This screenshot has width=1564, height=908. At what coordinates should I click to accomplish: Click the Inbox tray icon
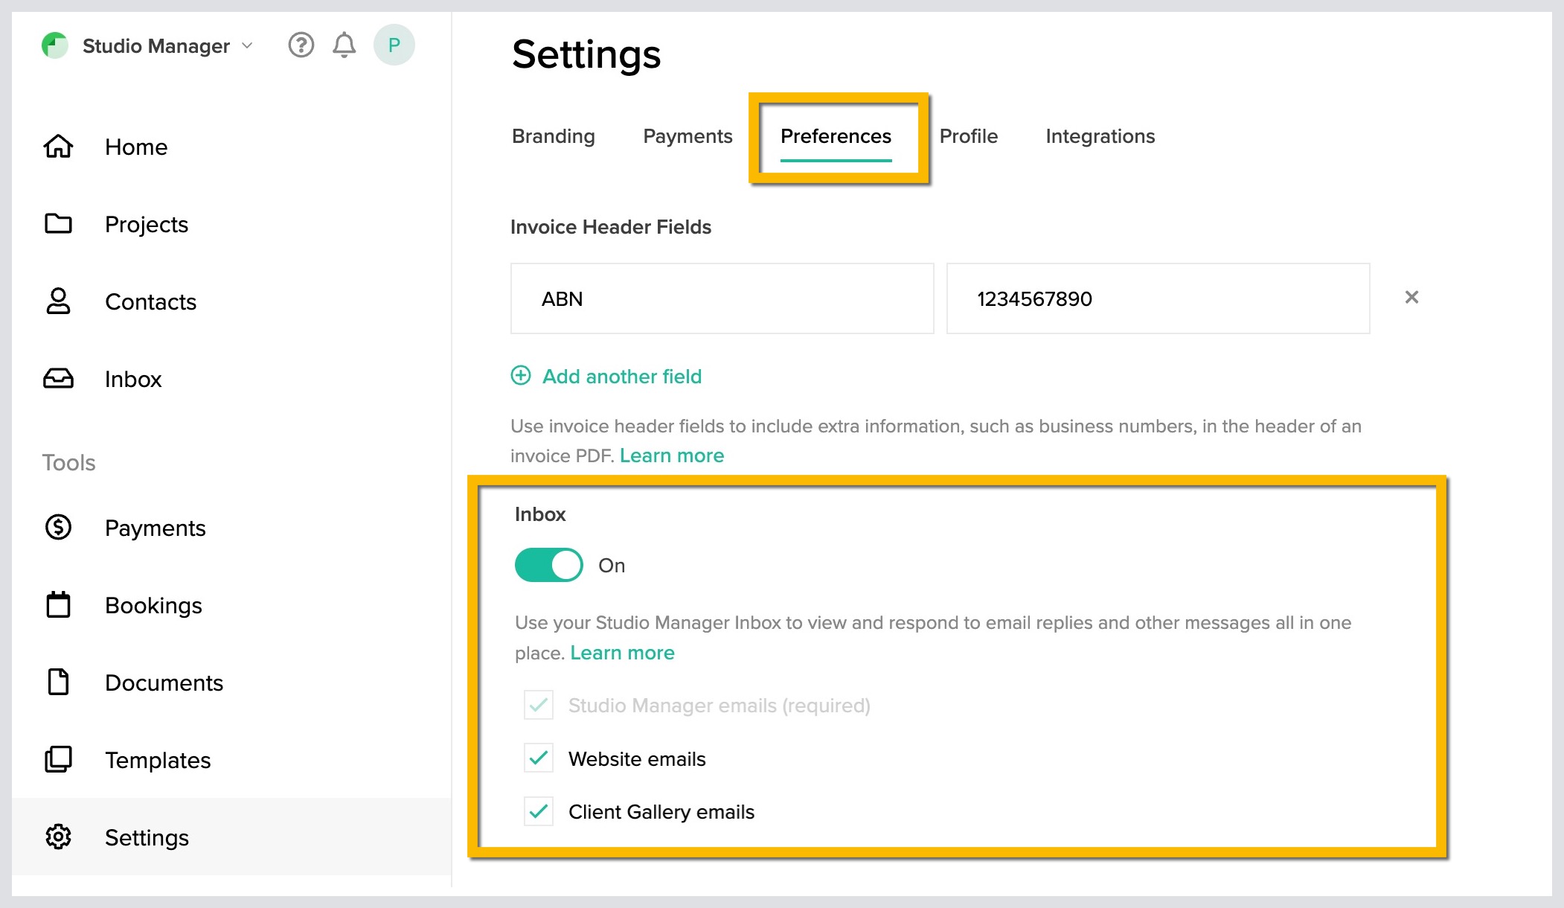58,379
